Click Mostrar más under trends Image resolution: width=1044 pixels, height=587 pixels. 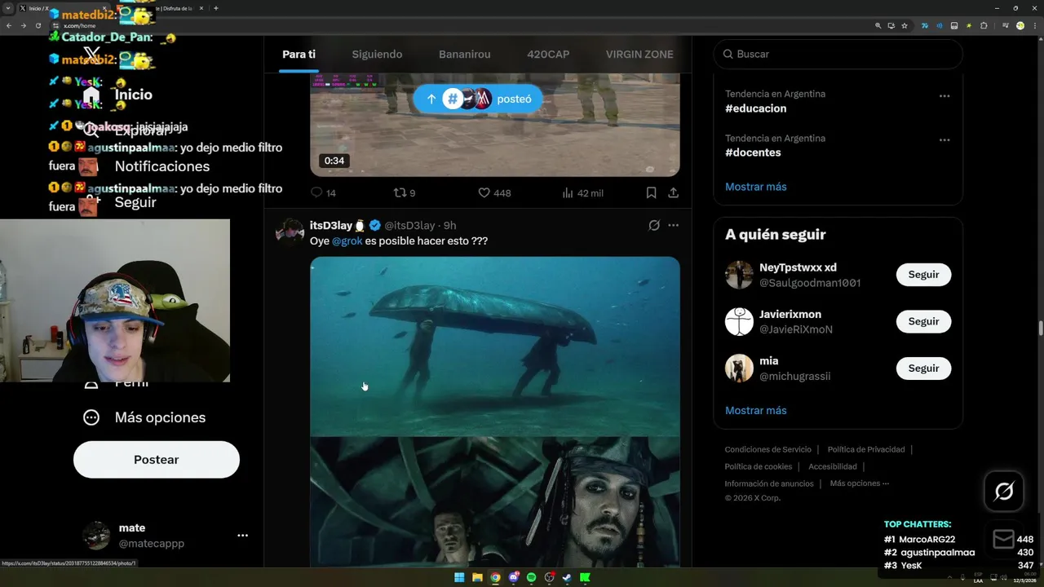tap(756, 187)
